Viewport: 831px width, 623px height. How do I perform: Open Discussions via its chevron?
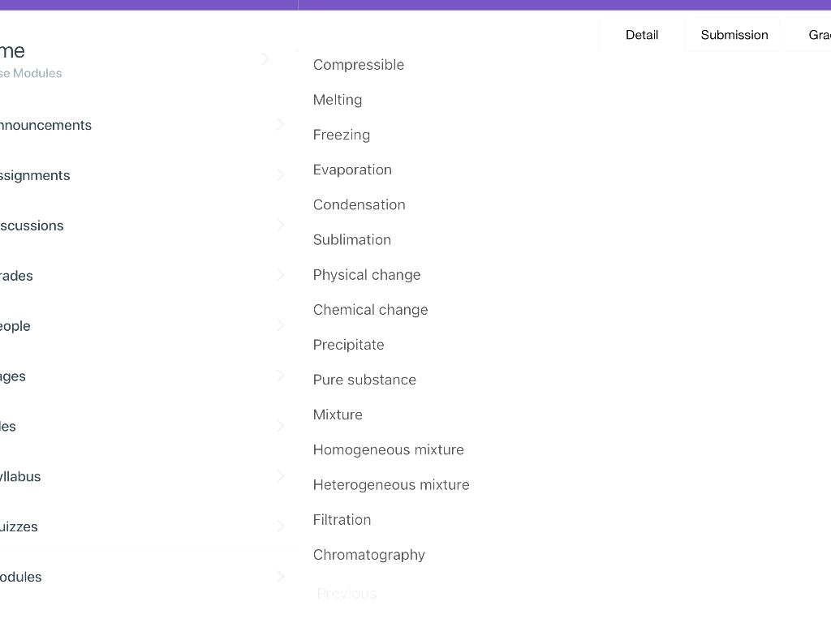click(280, 226)
